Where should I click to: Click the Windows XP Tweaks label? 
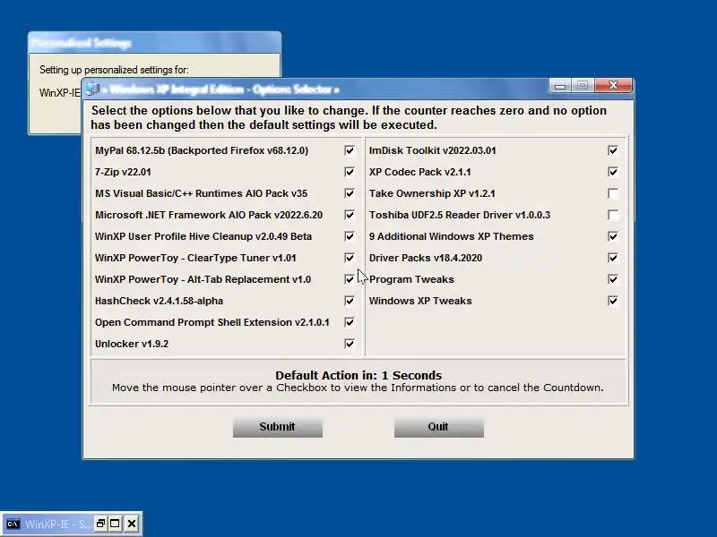coord(420,301)
